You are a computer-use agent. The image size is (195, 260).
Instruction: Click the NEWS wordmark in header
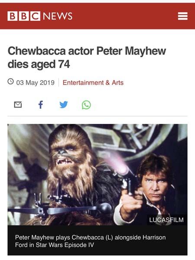tap(58, 16)
